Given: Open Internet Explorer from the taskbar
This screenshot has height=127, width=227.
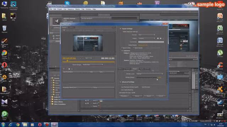Looking at the screenshot, I should (x=10, y=125).
